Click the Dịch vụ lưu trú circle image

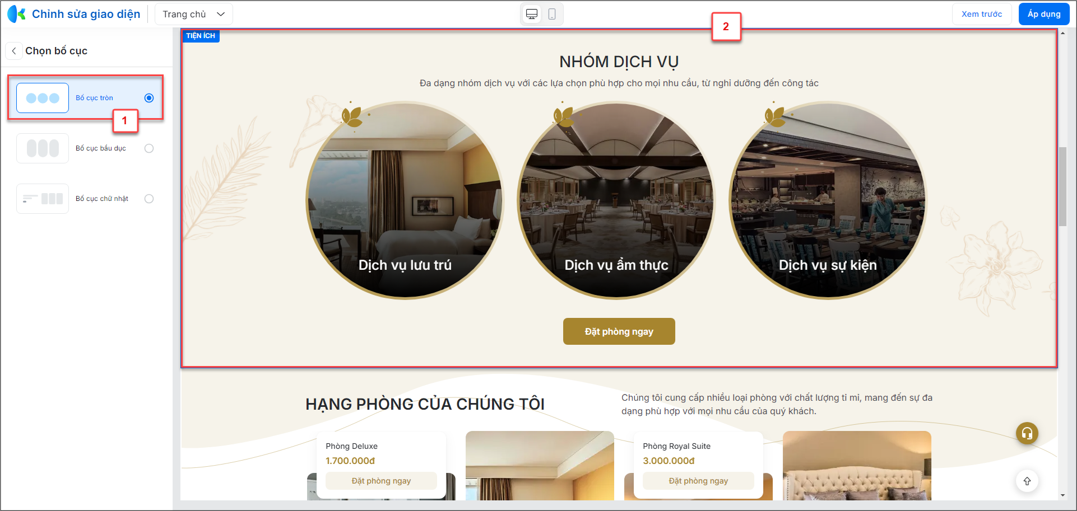point(405,200)
